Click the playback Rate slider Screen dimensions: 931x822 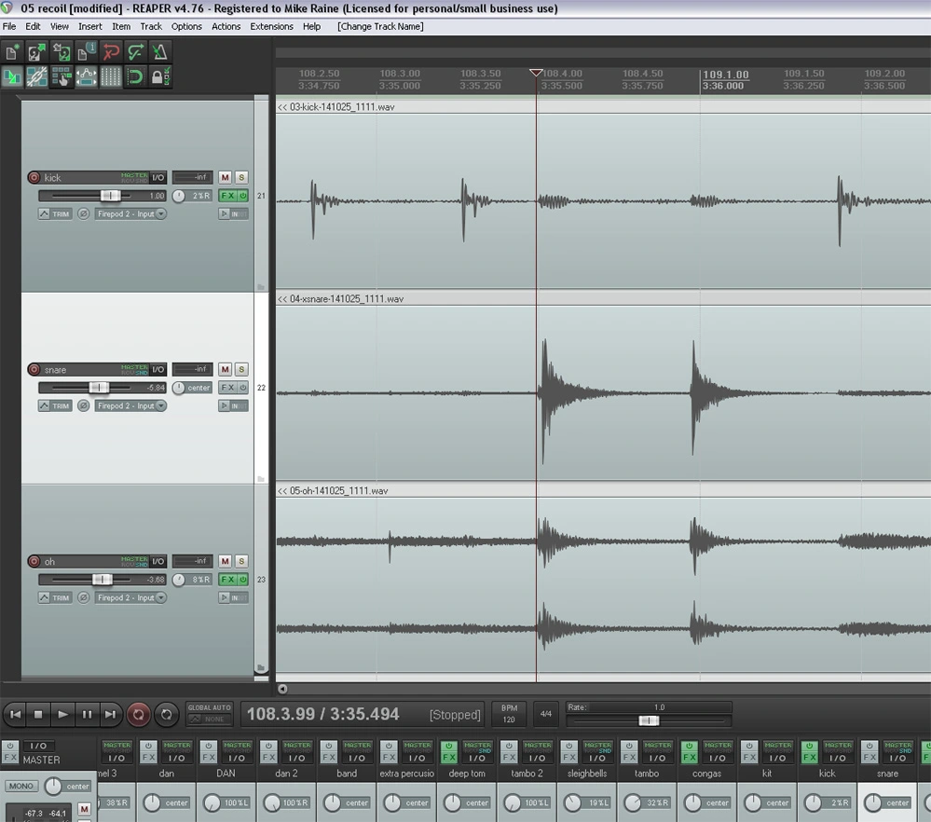coord(649,720)
